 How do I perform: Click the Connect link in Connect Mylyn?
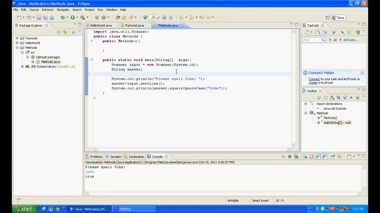314,79
